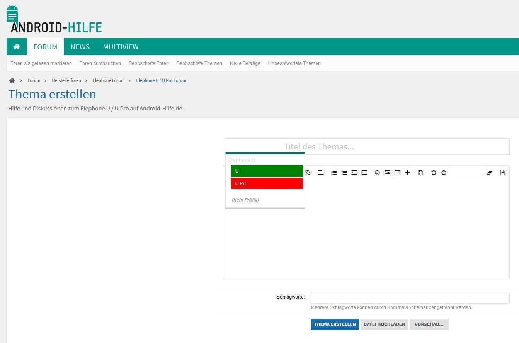
Task: Click the Herstellerforen breadcrumb
Action: tap(66, 80)
